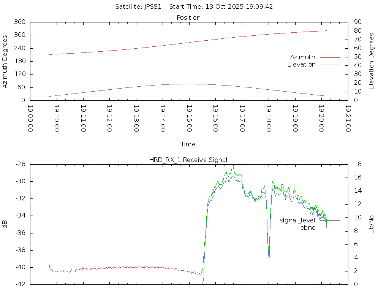Click the Azimuth Degrees y-axis label
389x292 pixels.
tap(5, 61)
